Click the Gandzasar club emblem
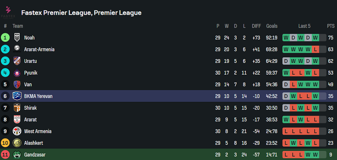Image resolution: width=337 pixels, height=160 pixels. [x=17, y=154]
